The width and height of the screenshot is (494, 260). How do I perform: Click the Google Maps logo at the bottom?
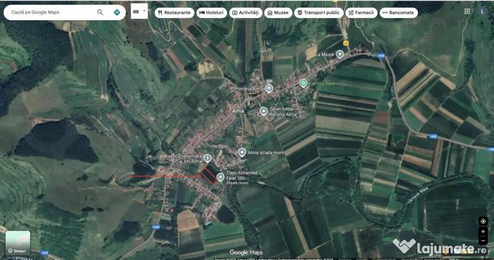(x=246, y=252)
